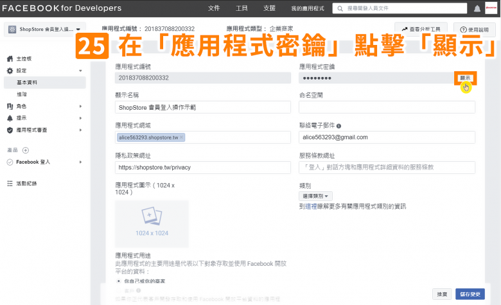Click the help question mark icon

click(x=463, y=30)
